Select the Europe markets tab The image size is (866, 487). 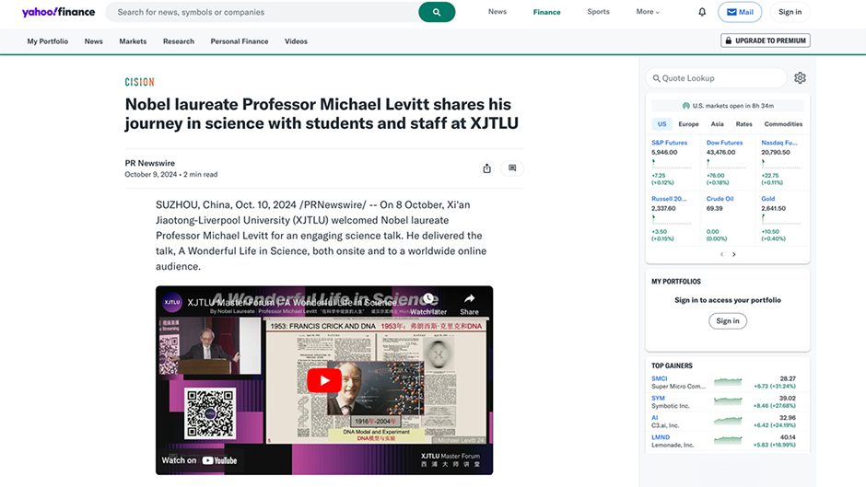(688, 124)
